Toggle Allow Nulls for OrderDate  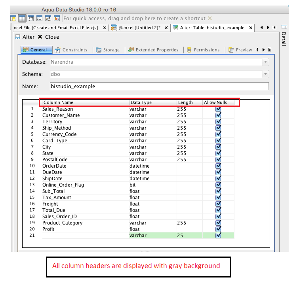point(218,166)
